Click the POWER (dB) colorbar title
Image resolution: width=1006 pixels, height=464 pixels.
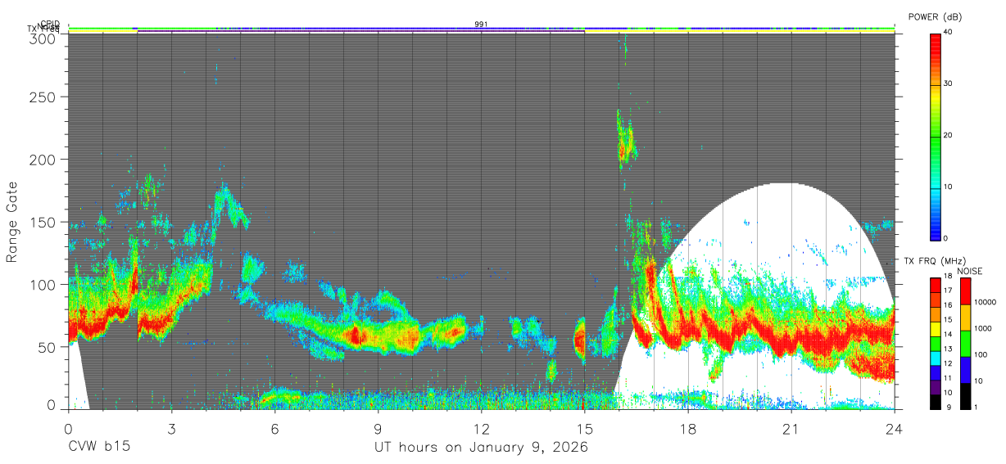pos(936,16)
